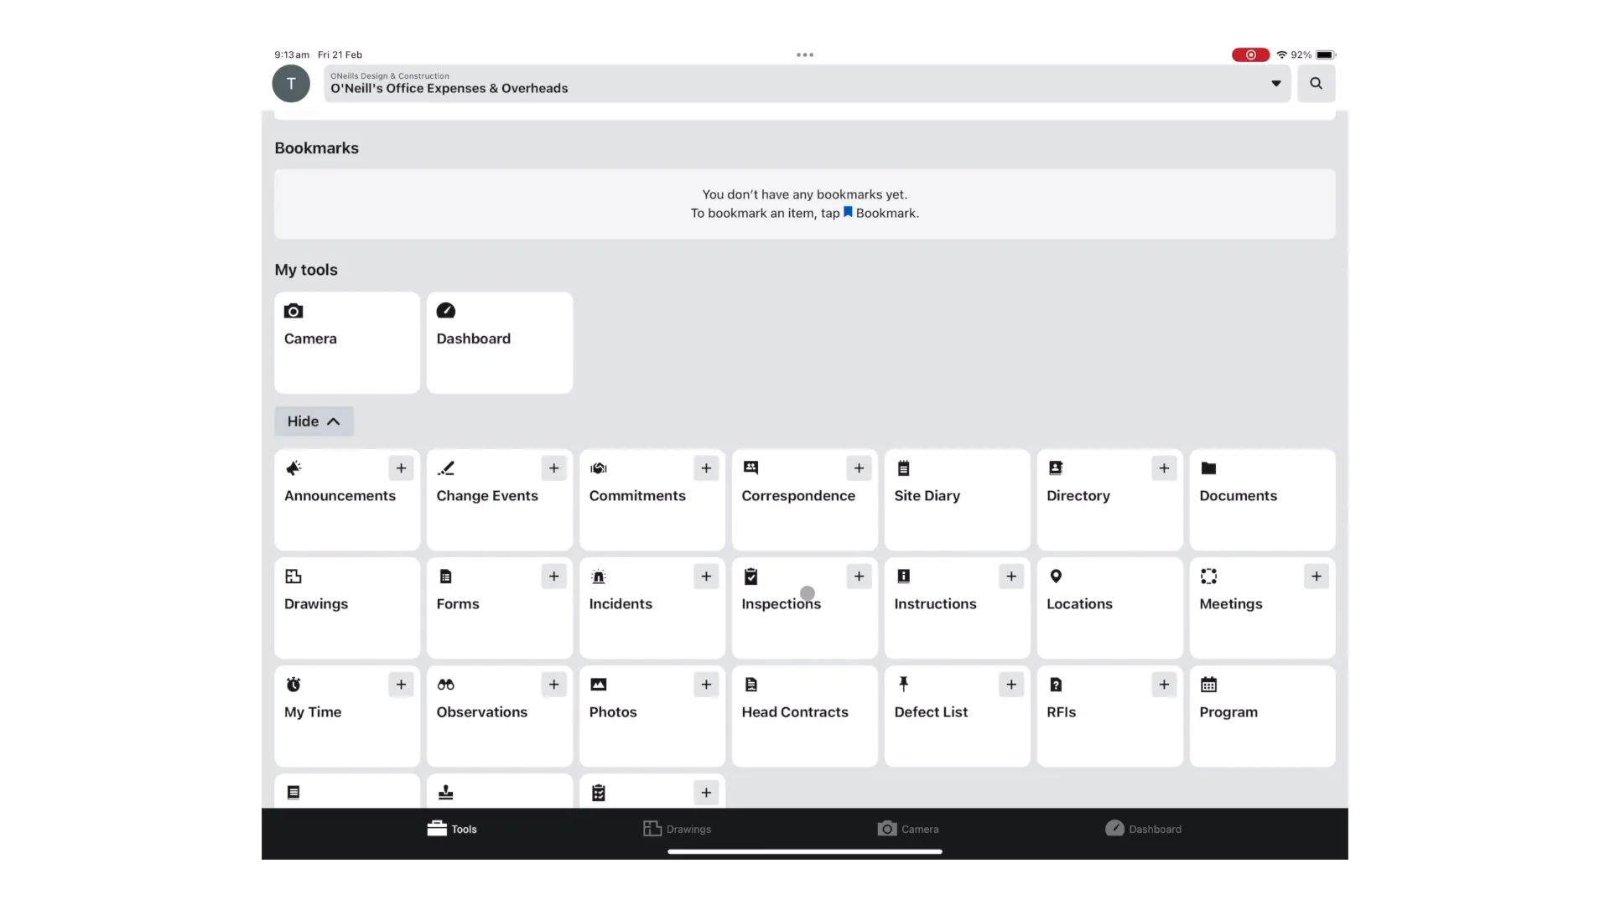This screenshot has height=905, width=1610.
Task: Open the My Time tool
Action: [346, 716]
